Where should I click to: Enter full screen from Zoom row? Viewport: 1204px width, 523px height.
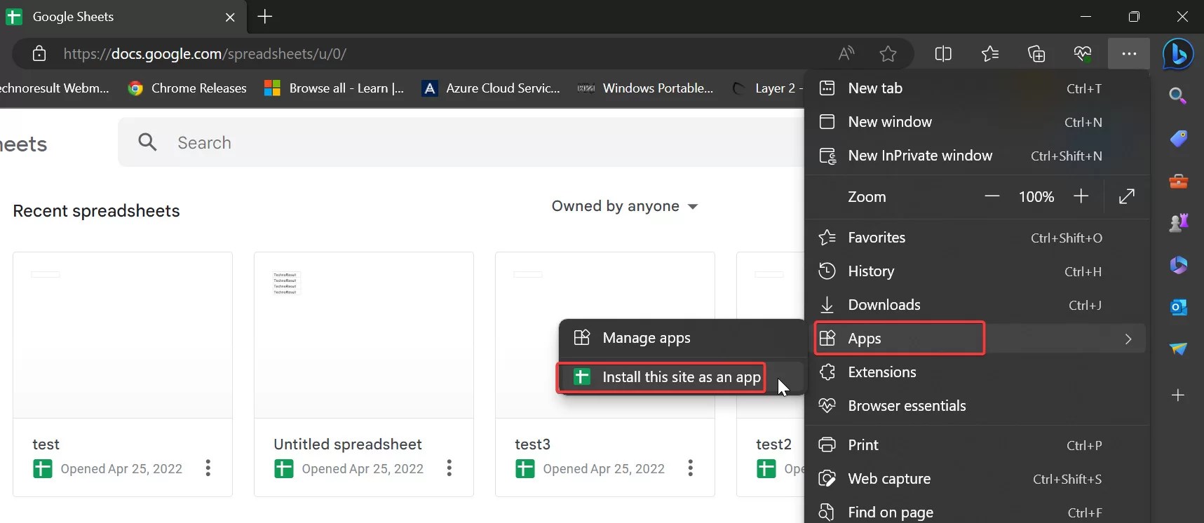1127,196
